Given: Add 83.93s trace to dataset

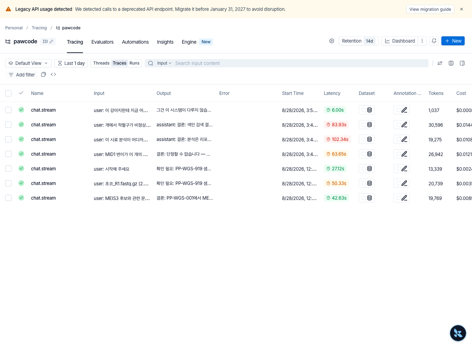Looking at the screenshot, I should (x=367, y=125).
